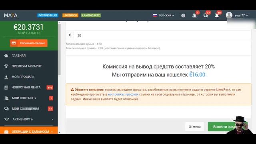This screenshot has width=256, height=144.
Task: Expand the evan77 account menu
Action: pos(241,15)
